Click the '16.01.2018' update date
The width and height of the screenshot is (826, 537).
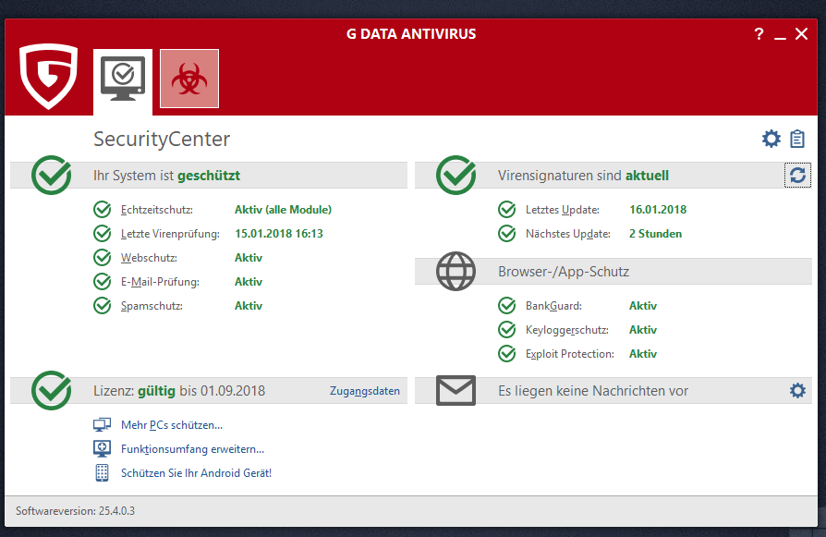[658, 210]
